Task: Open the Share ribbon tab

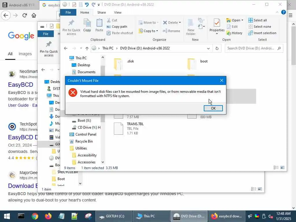Action: coord(101,12)
